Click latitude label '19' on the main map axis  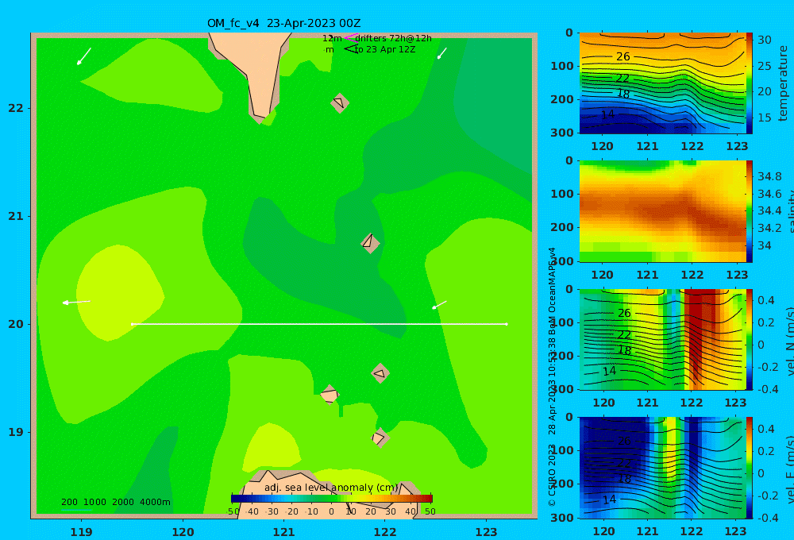(x=16, y=432)
